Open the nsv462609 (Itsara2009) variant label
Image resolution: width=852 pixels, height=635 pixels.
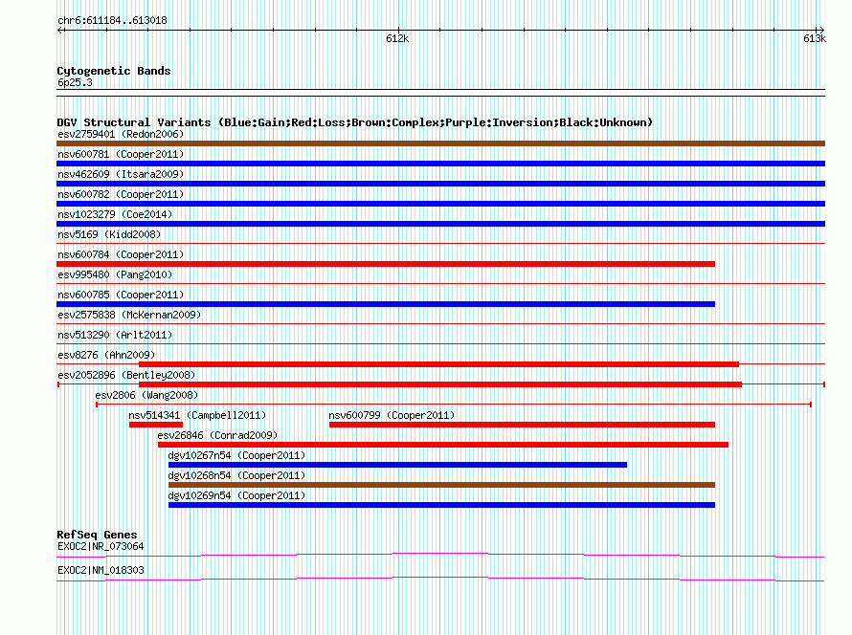point(121,174)
